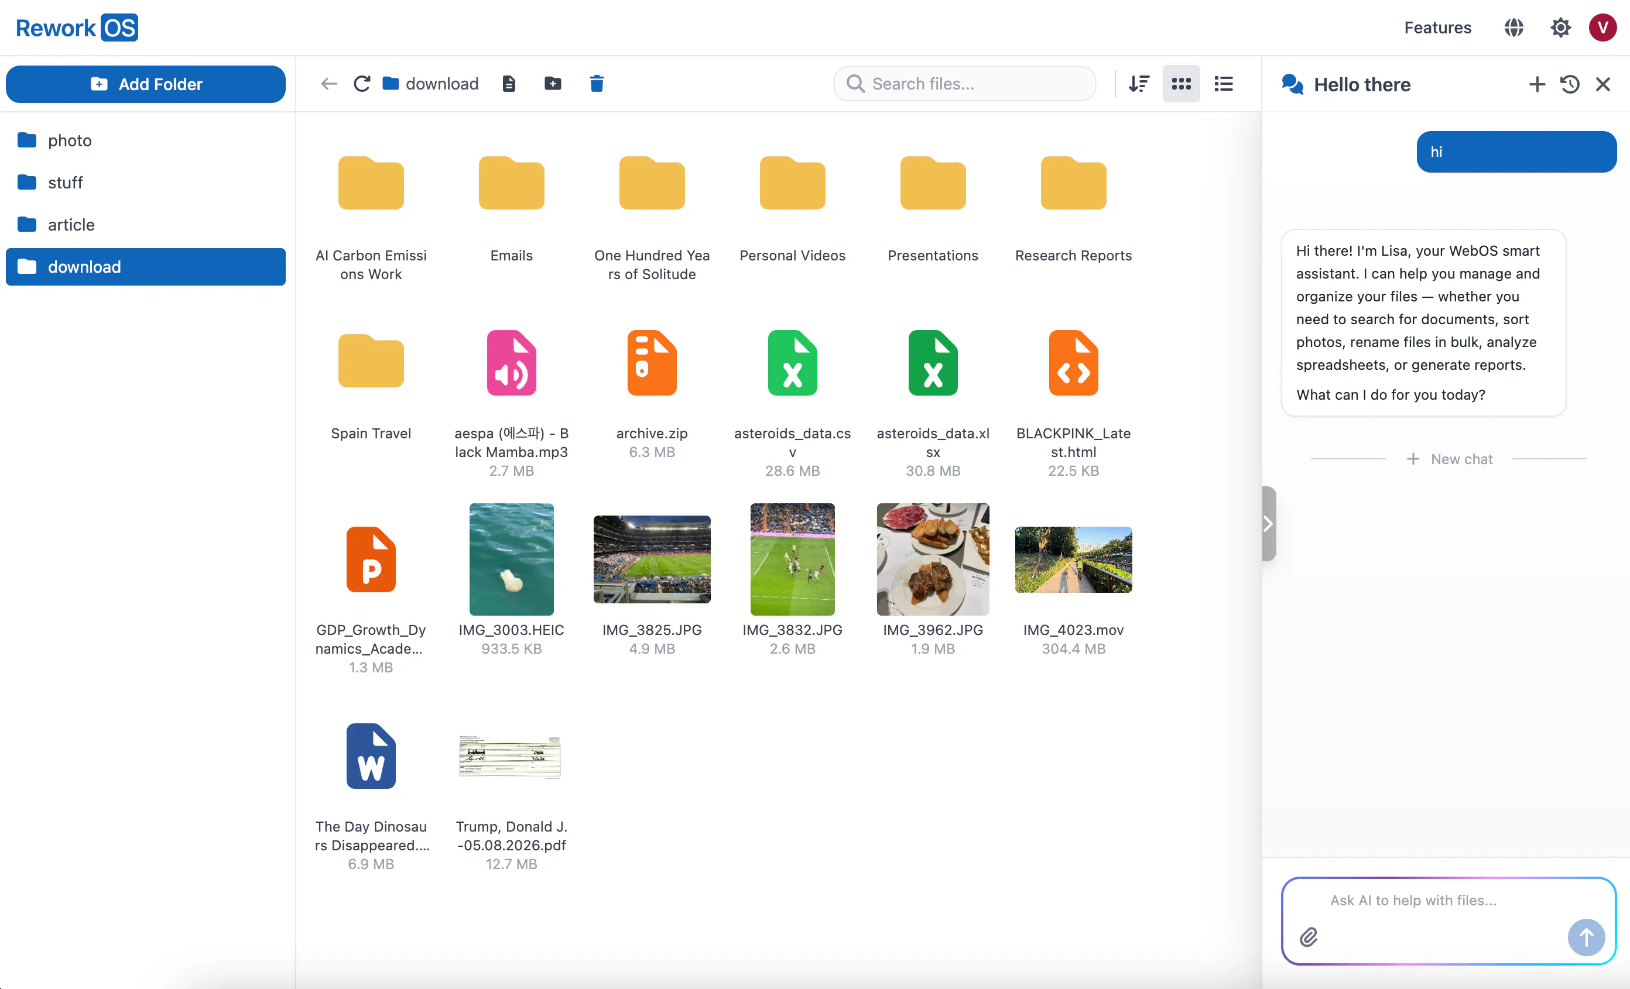The height and width of the screenshot is (989, 1630).
Task: Click the New chat divider link
Action: pyautogui.click(x=1450, y=459)
